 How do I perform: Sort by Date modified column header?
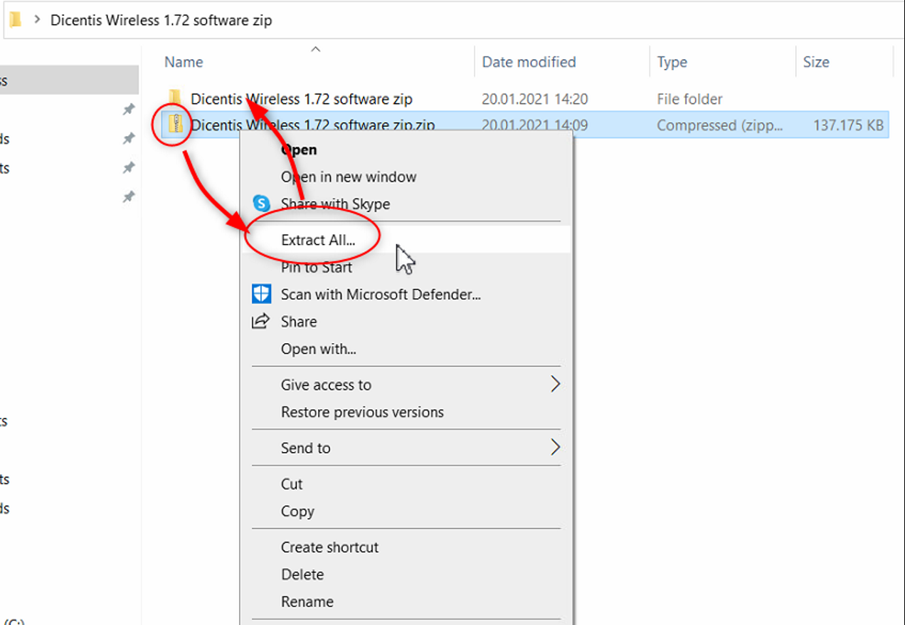tap(529, 62)
